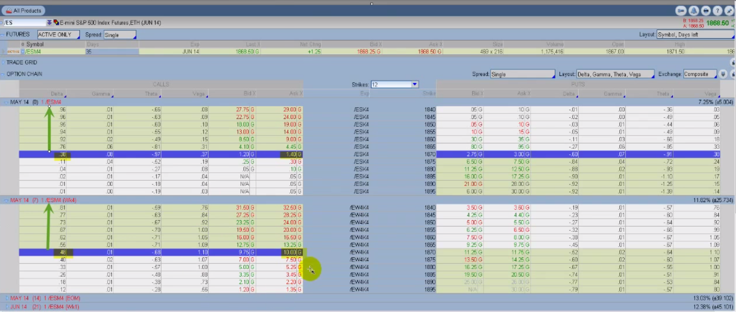Click the 11.62% (±25.734) implied volatility value

pyautogui.click(x=713, y=200)
